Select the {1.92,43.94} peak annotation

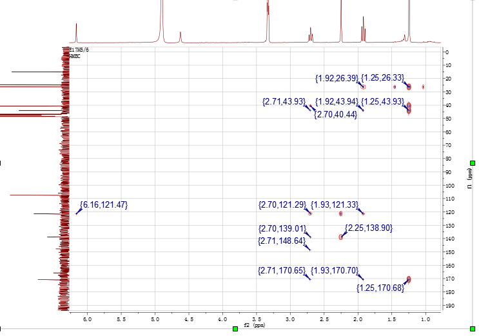click(337, 101)
